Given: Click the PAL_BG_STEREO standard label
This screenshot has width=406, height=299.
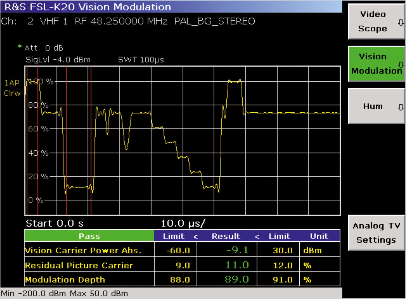Looking at the screenshot, I should (x=215, y=21).
